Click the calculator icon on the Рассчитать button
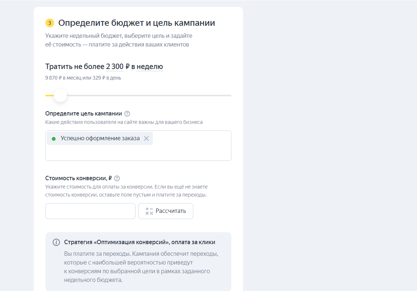 [x=149, y=211]
